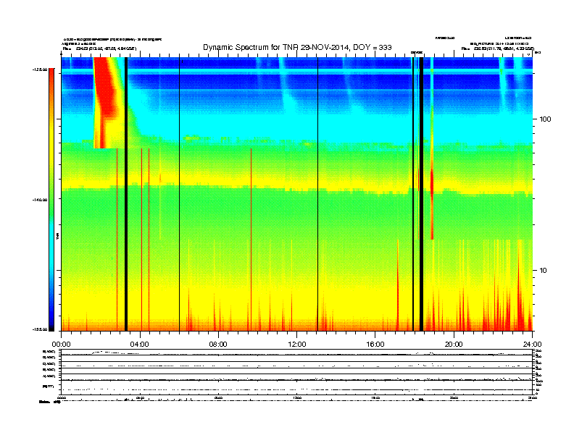Click the -140.00 color scale label

[40, 200]
